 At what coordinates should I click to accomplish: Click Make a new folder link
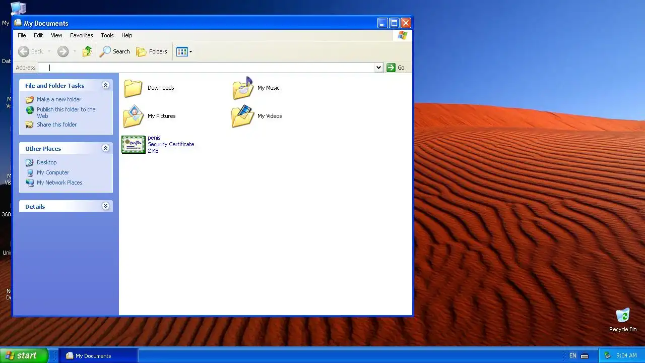point(59,99)
